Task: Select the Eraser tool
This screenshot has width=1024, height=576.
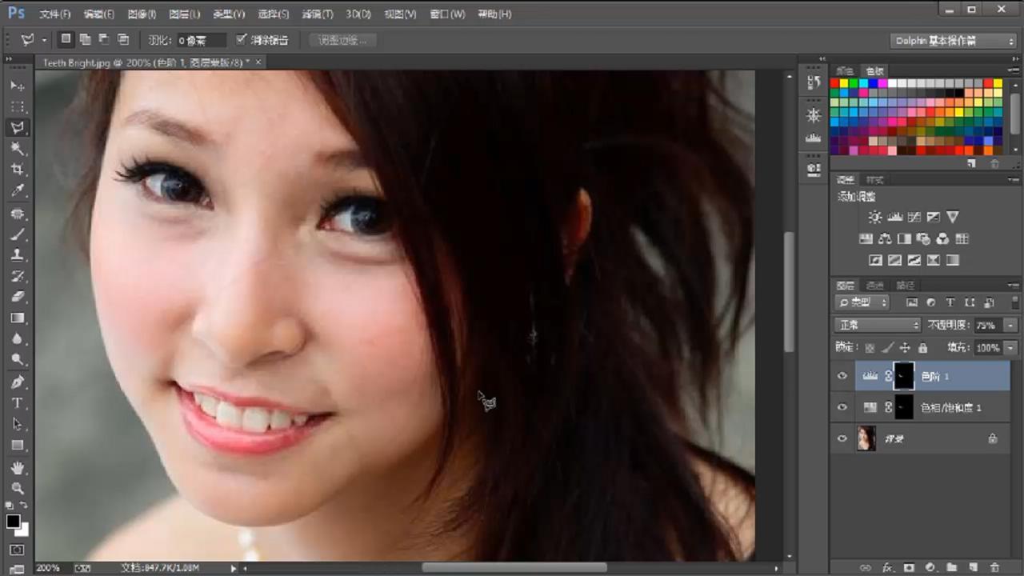Action: pos(18,297)
